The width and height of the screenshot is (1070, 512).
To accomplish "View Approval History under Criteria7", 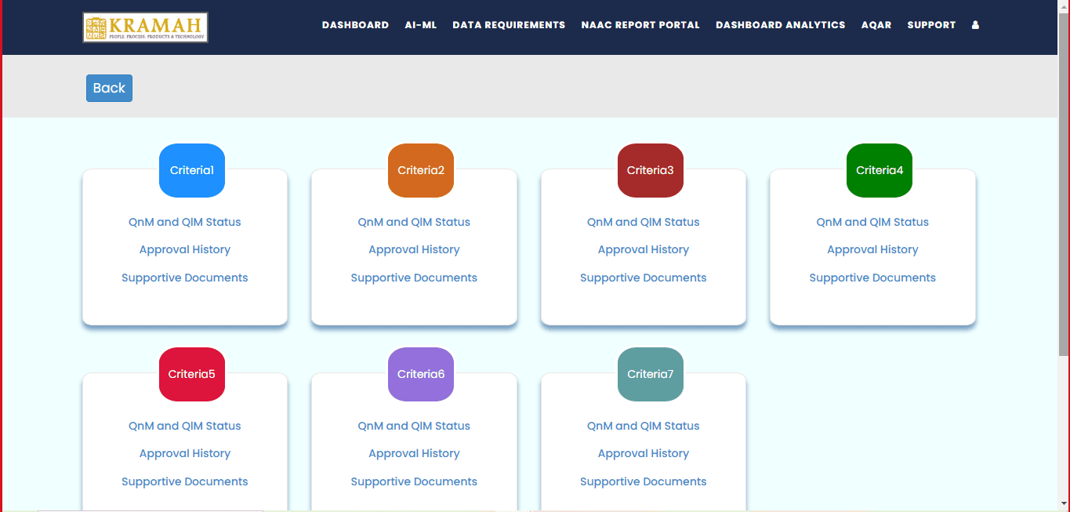I will click(x=644, y=453).
